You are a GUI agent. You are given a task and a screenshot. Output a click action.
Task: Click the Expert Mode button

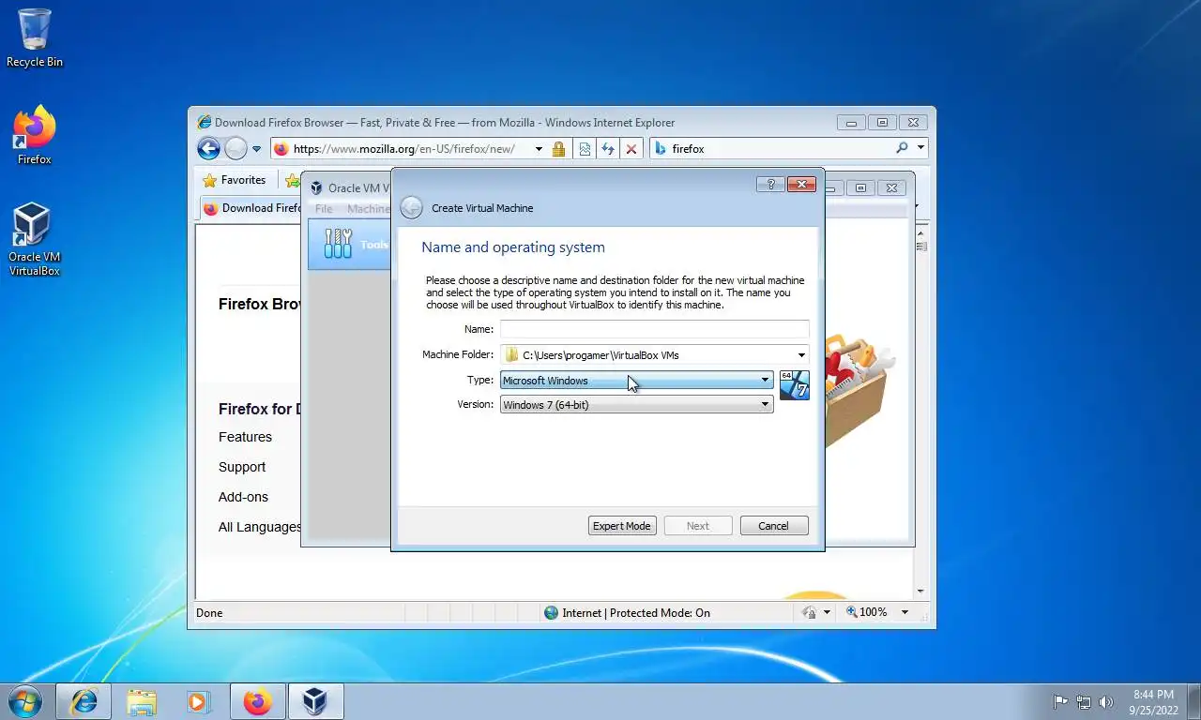tap(622, 526)
